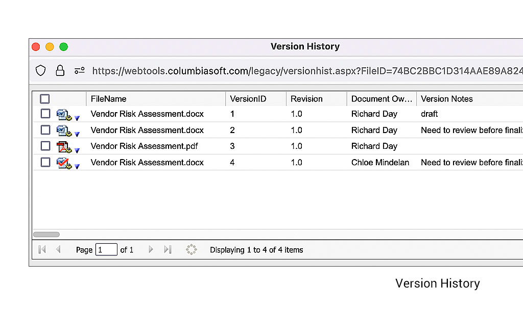
Task: Open the PDF file icon for version 3
Action: pyautogui.click(x=64, y=147)
